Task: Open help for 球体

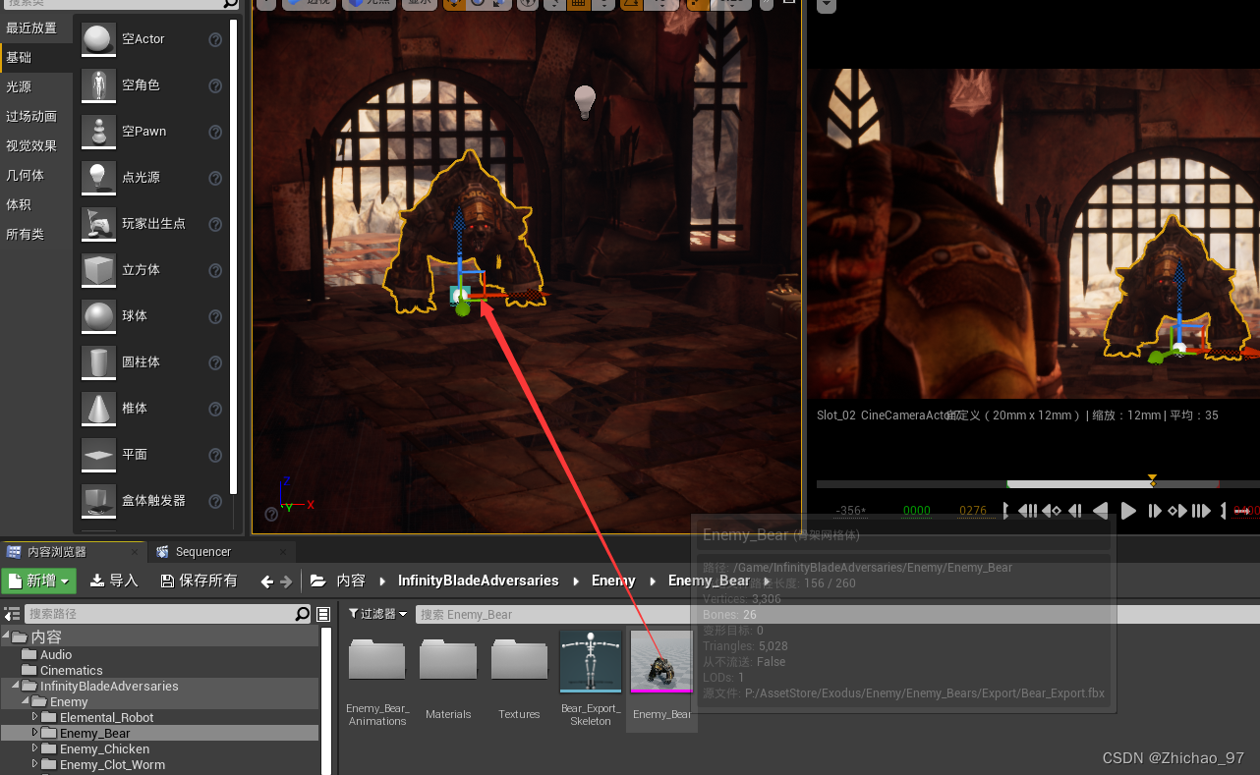Action: click(215, 317)
